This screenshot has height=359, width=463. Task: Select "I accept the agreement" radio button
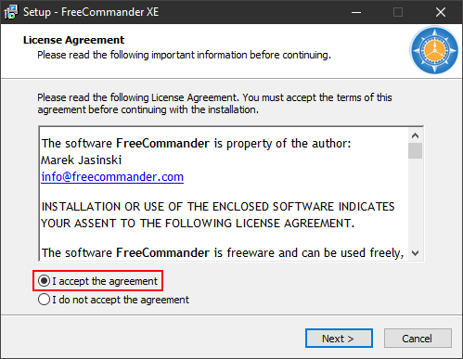point(44,281)
